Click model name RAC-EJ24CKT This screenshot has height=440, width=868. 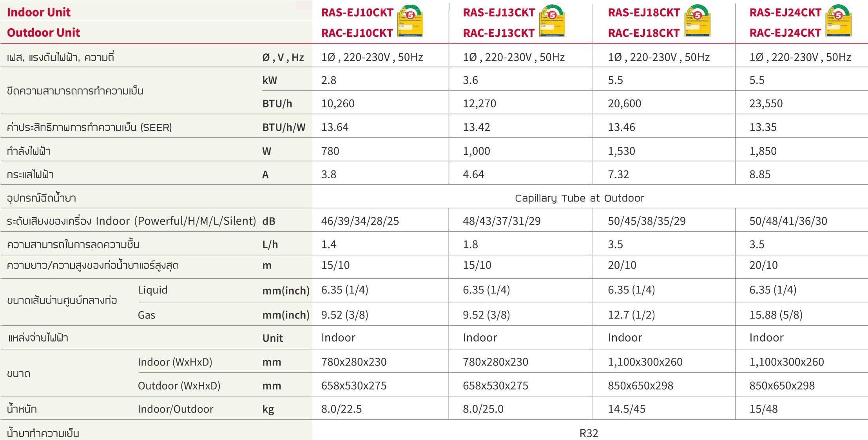[785, 33]
